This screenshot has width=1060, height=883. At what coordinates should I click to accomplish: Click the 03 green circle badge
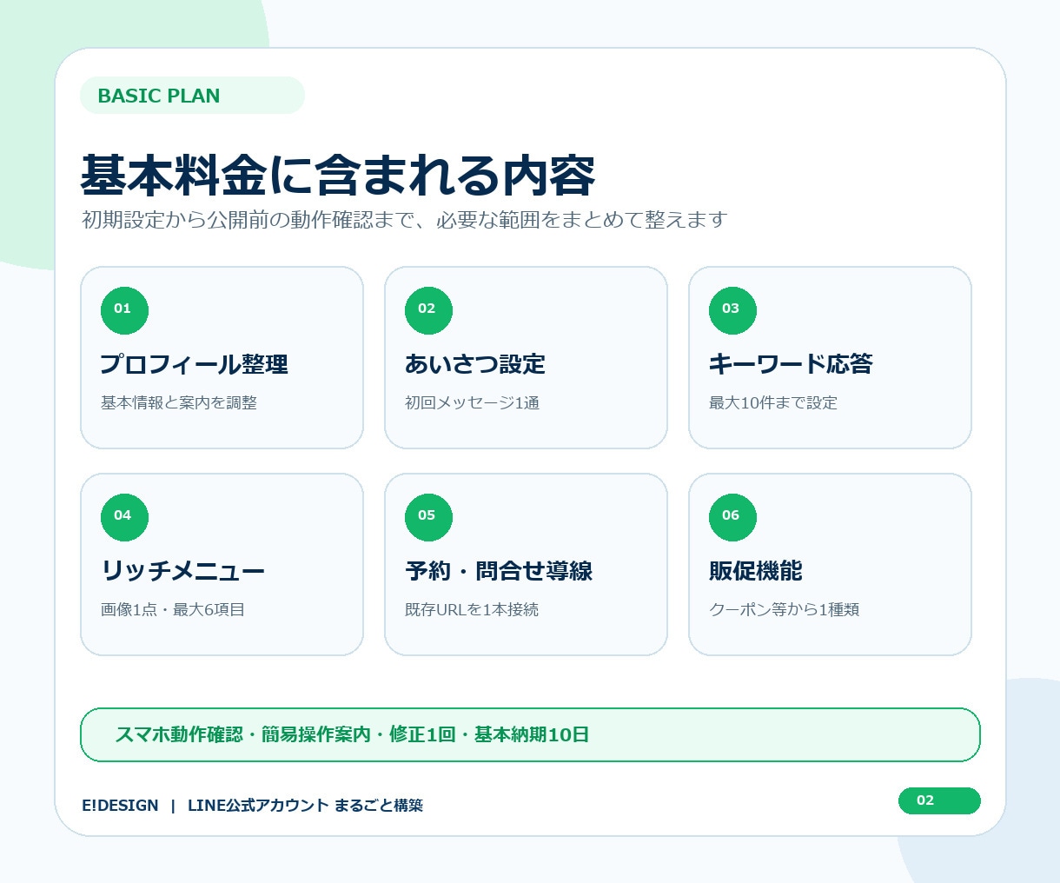732,310
